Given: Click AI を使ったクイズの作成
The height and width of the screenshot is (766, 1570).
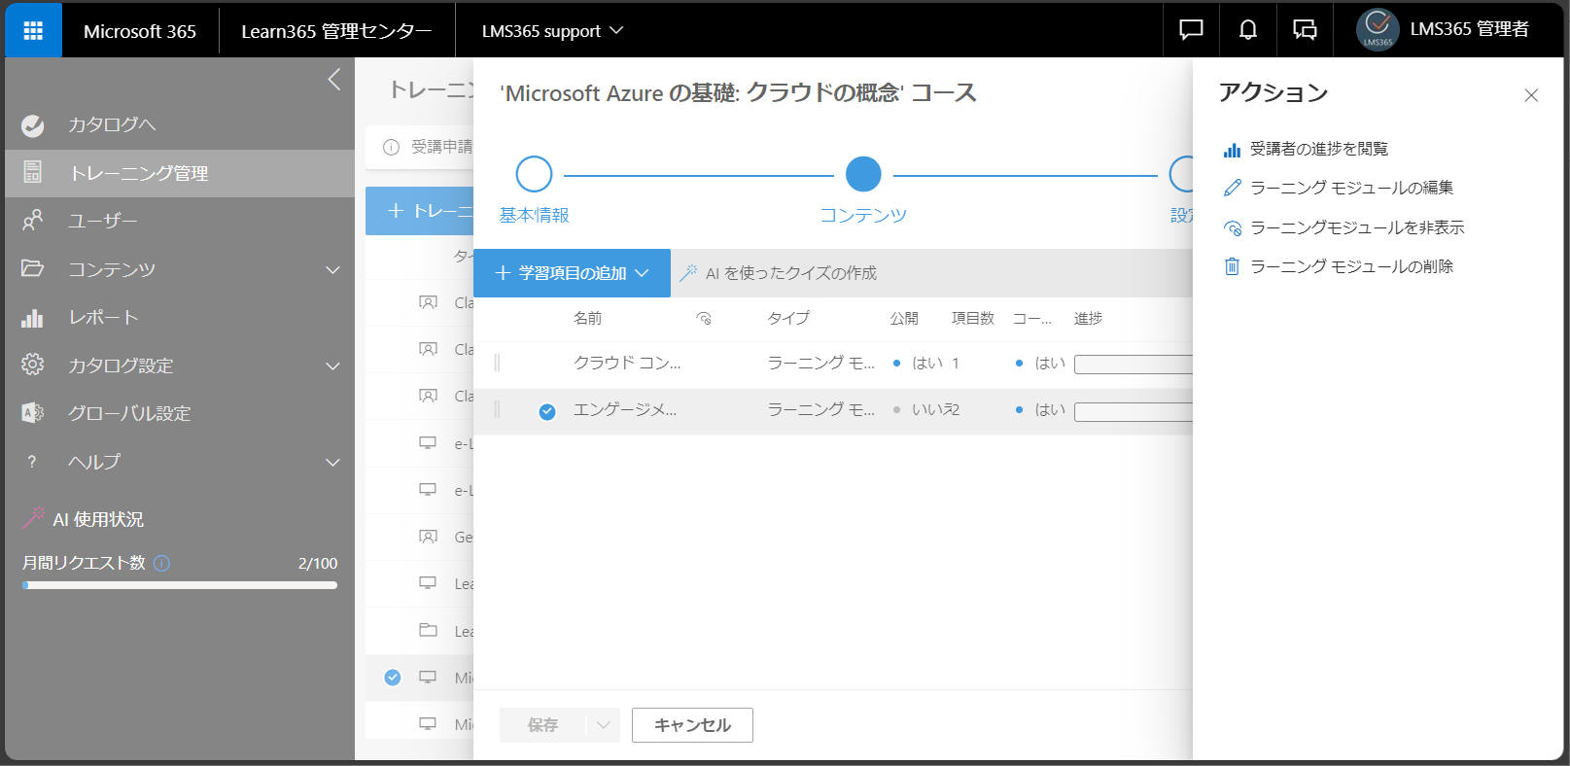Looking at the screenshot, I should coord(778,273).
